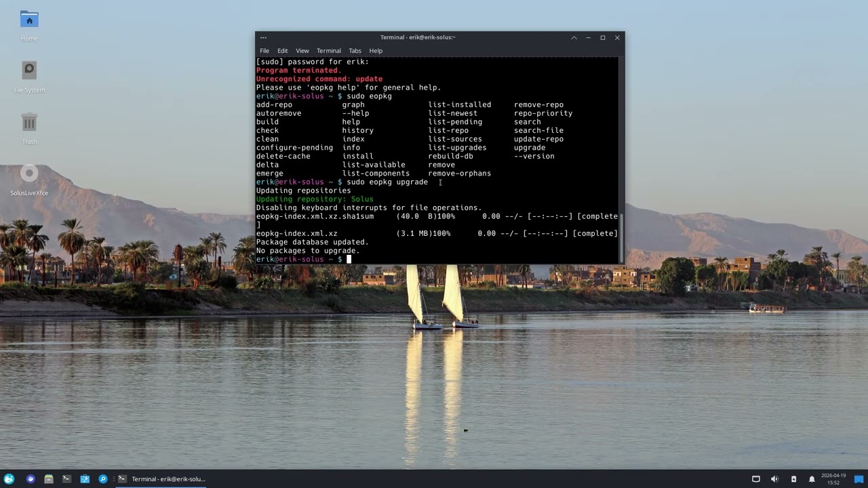Click the 'remove-repo' command text
The width and height of the screenshot is (868, 488).
pyautogui.click(x=538, y=104)
